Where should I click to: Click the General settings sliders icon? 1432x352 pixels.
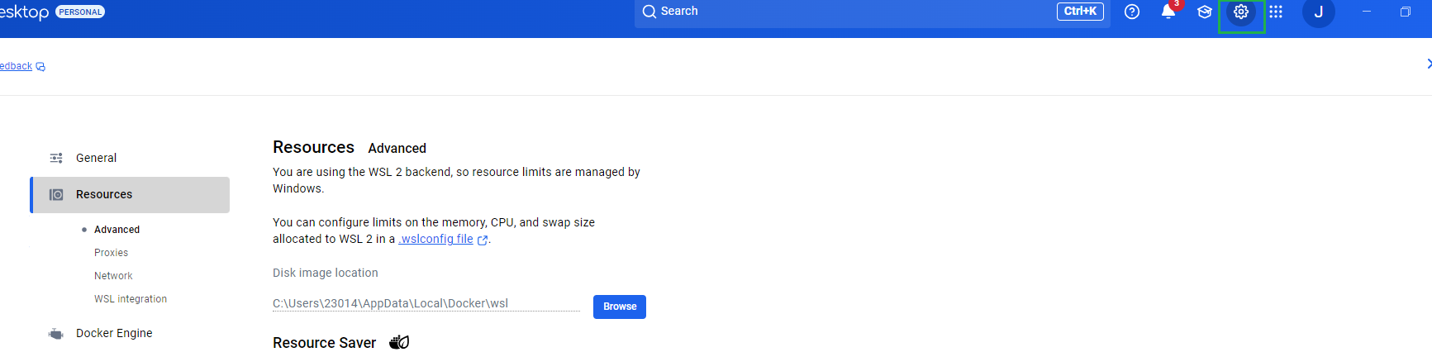56,158
